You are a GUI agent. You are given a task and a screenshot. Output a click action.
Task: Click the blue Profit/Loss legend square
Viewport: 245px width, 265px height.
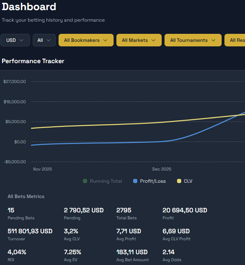135,181
